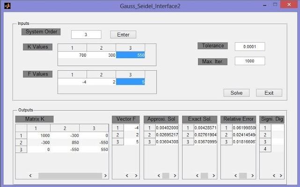
Task: Click right scroll arrow of Matrix K table
Action: click(105, 176)
